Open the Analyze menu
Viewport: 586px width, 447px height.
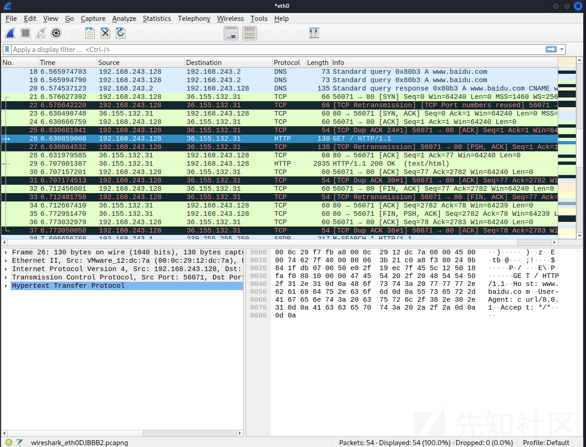coord(124,19)
